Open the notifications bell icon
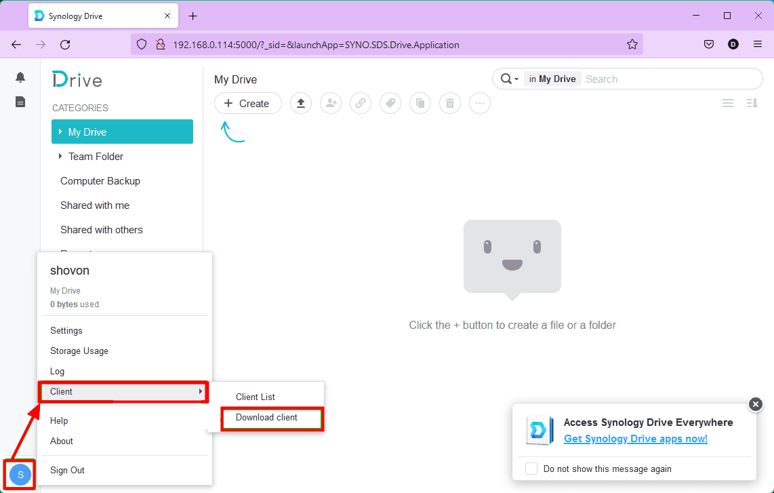The width and height of the screenshot is (774, 493). point(20,78)
